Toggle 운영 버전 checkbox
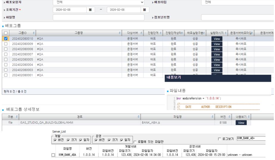 (96, 140)
